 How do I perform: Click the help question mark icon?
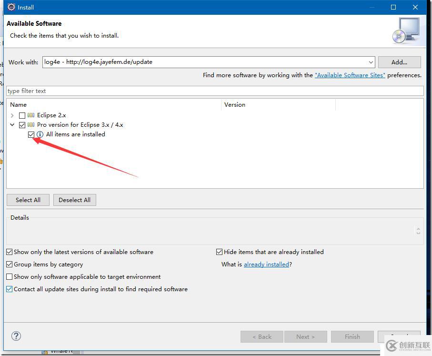(x=16, y=336)
